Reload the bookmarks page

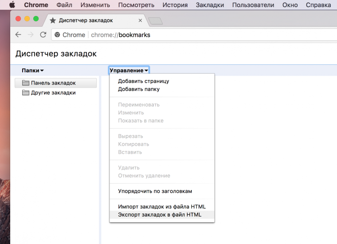(43, 35)
